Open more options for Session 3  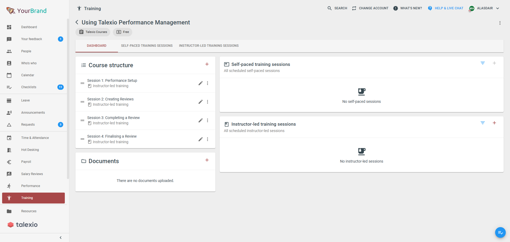(x=207, y=120)
